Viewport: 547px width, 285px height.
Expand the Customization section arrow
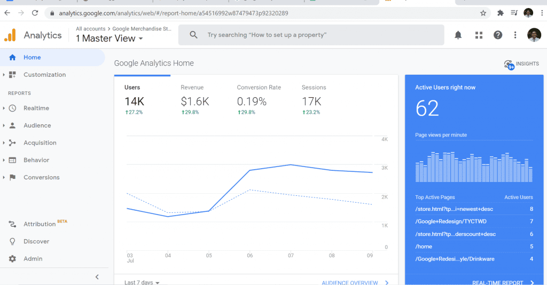tap(4, 75)
